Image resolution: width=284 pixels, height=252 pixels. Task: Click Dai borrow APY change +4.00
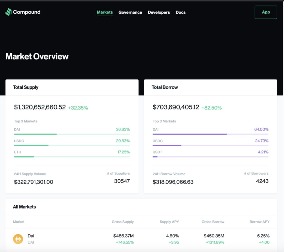point(264,242)
